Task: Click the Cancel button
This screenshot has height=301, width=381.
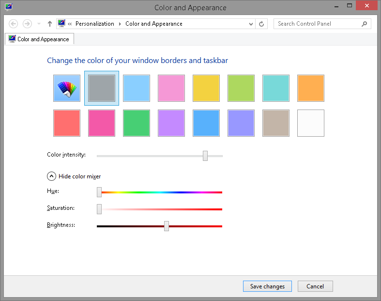Action: 315,286
